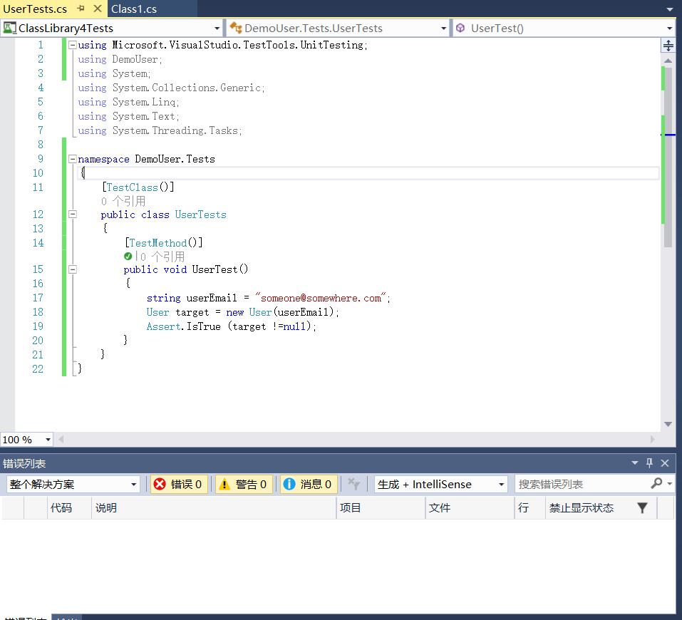Screen dimensions: 682x620
Task: Close the UserTests.cs tab
Action: (x=98, y=9)
